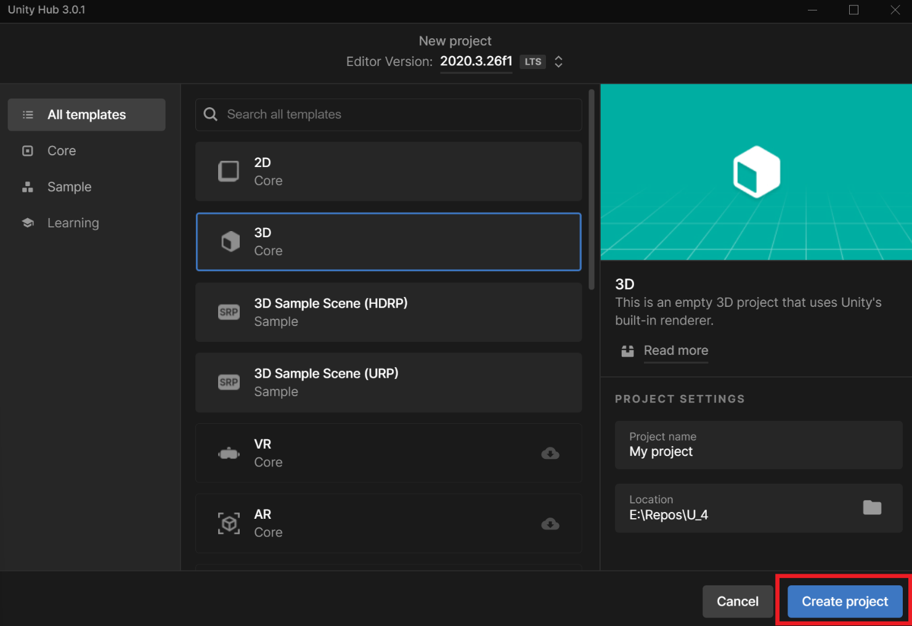Click the SRP icon for URP sample
The image size is (912, 626).
[x=229, y=383]
